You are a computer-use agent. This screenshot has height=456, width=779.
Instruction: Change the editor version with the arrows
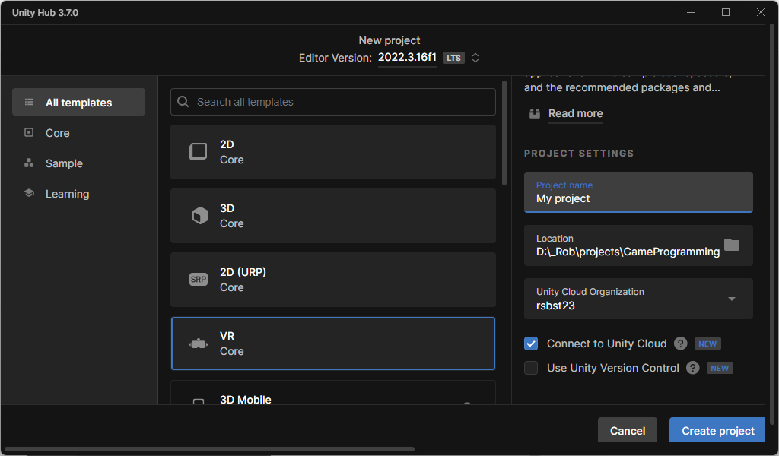click(x=475, y=58)
